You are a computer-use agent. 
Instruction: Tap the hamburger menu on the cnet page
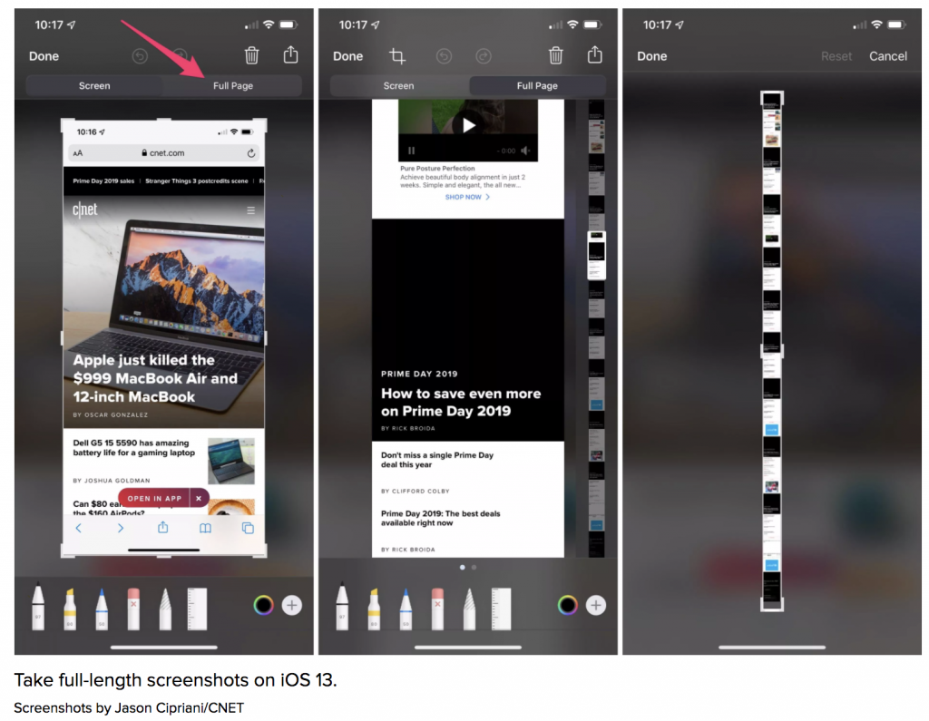[251, 210]
